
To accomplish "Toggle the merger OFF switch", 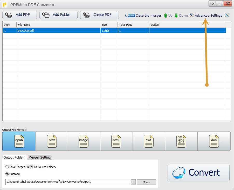I will (130, 15).
